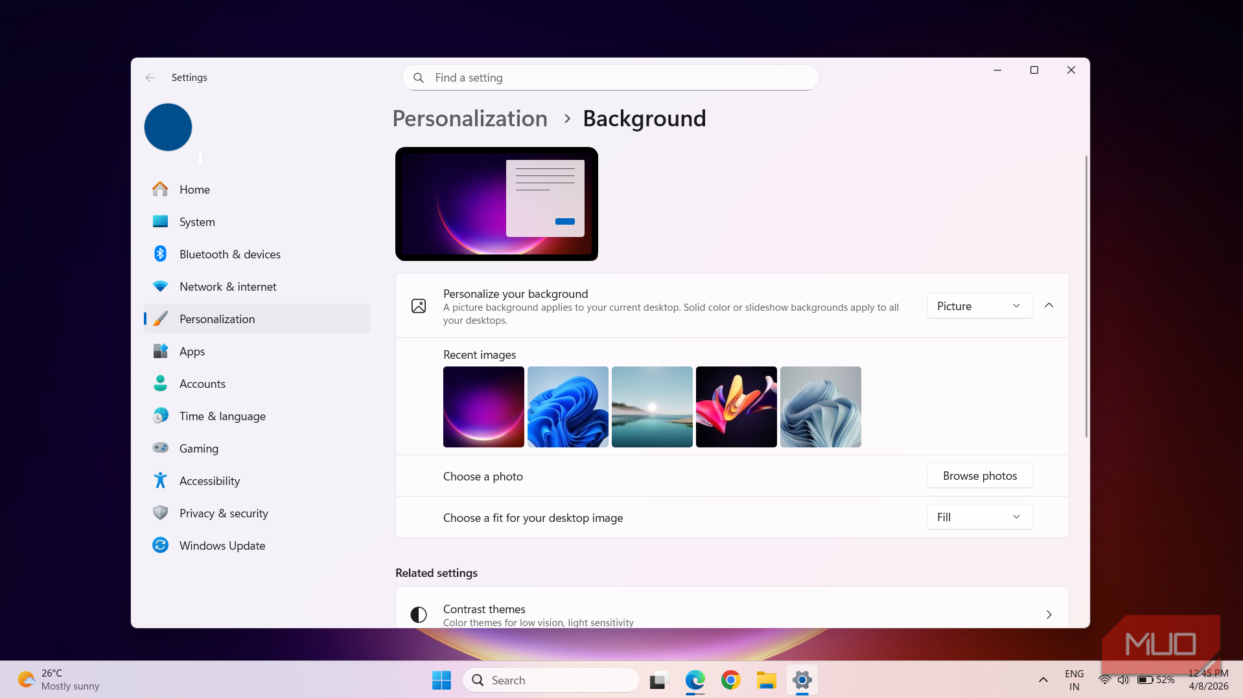Open Privacy & security settings
This screenshot has width=1243, height=698.
point(257,513)
